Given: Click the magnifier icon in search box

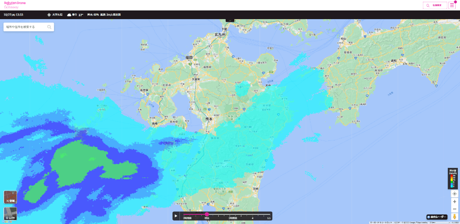Looking at the screenshot, I should [49, 27].
